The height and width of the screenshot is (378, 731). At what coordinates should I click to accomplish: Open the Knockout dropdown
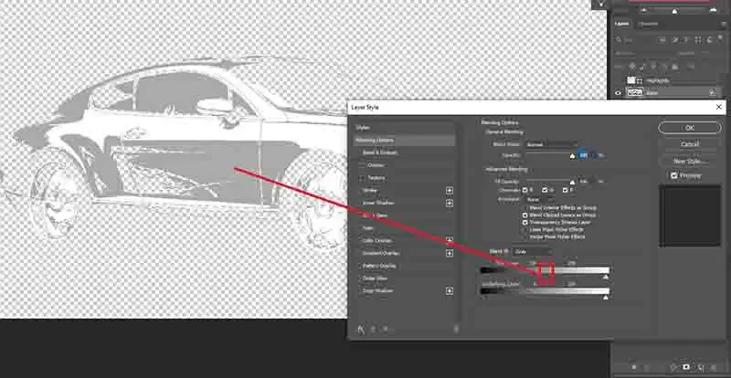[x=540, y=199]
